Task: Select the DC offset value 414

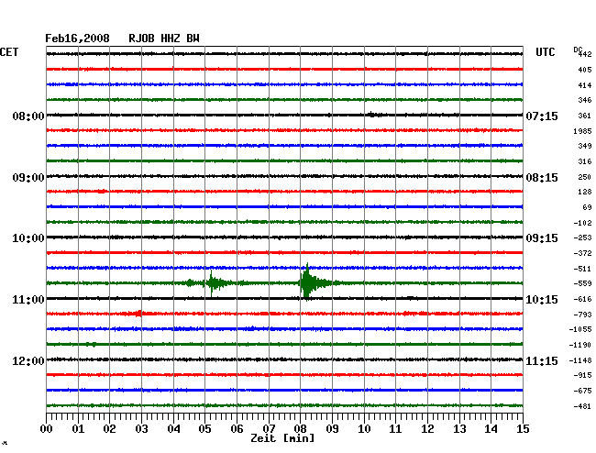Action: (x=585, y=85)
